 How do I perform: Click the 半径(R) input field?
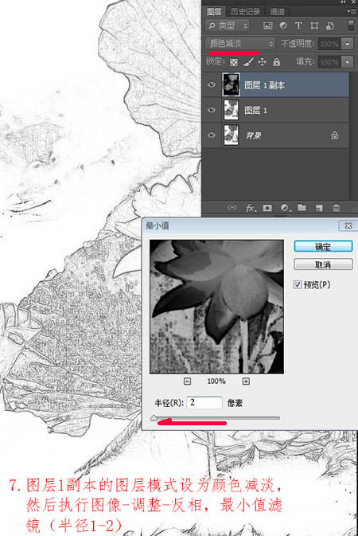[x=204, y=403]
